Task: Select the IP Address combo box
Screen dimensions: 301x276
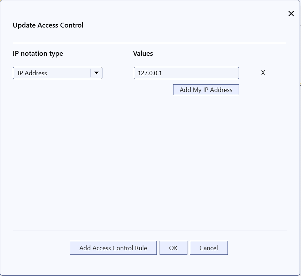Action: (52, 73)
